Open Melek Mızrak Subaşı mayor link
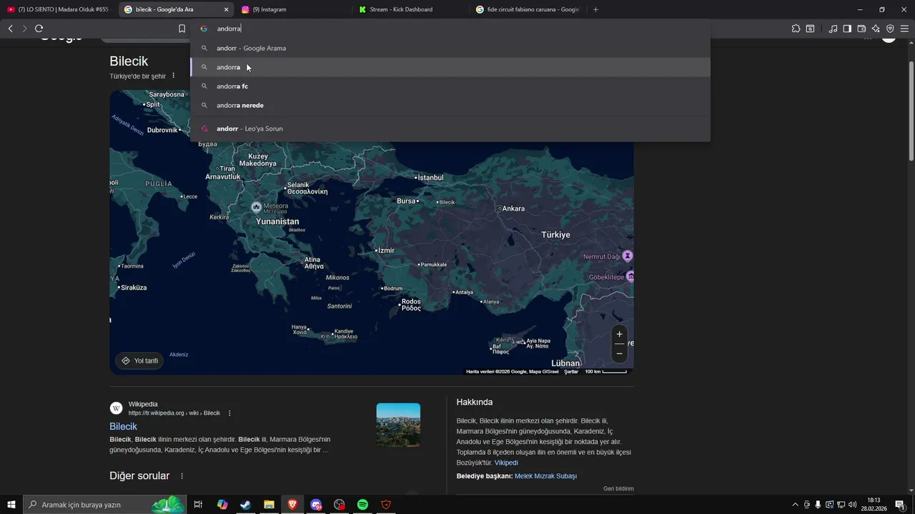 [545, 476]
